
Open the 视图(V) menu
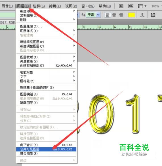pos(71,6)
